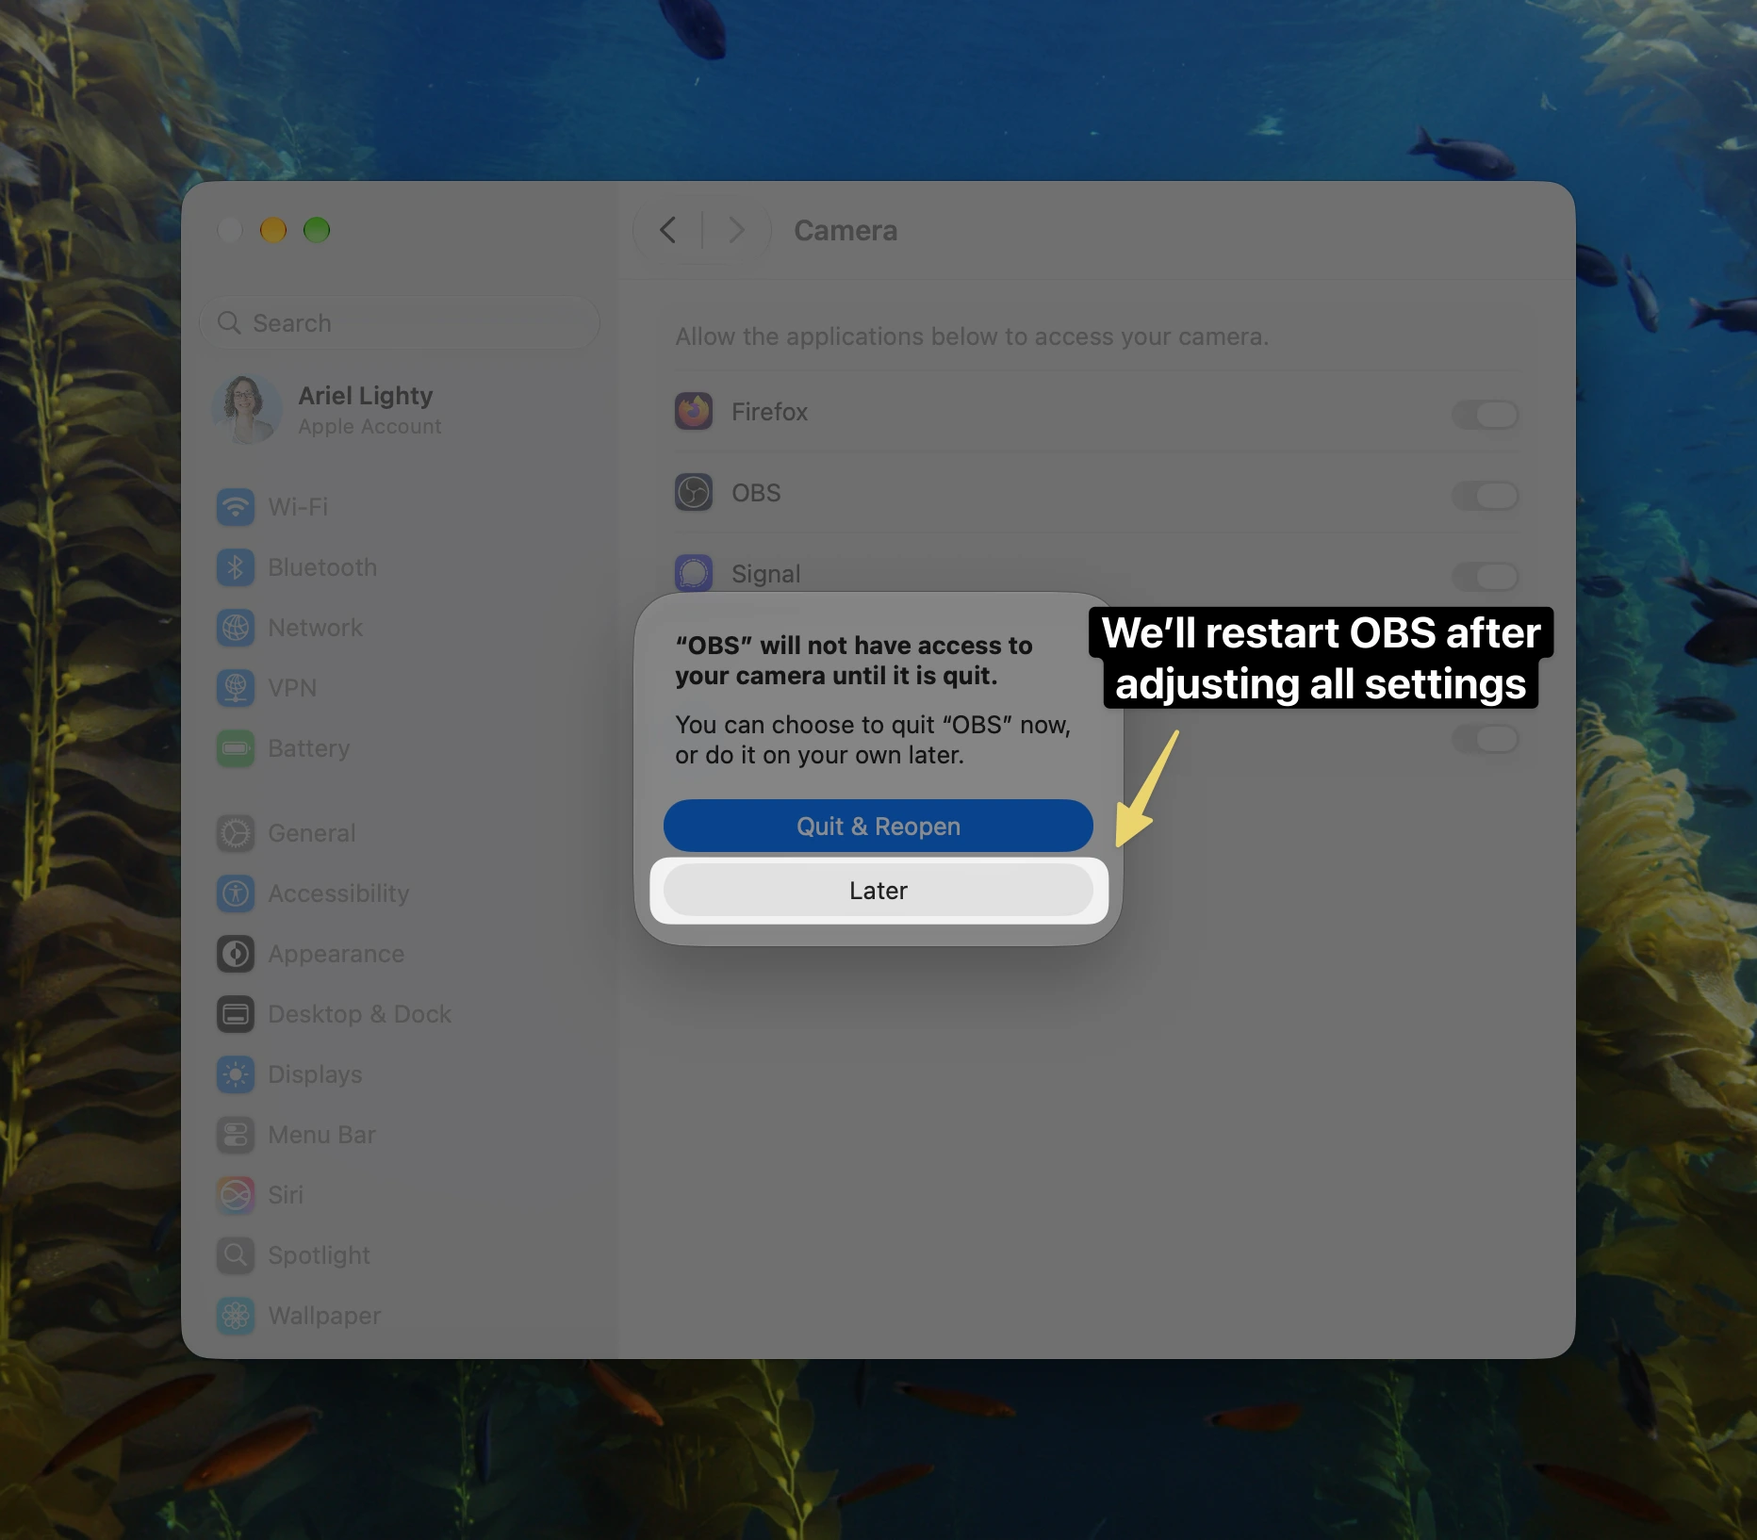The width and height of the screenshot is (1757, 1540).
Task: Go back with the left chevron
Action: pos(668,230)
